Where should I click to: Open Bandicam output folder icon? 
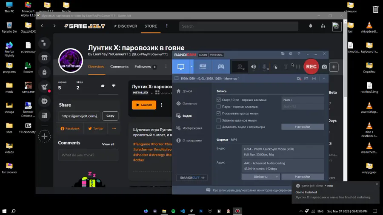[283, 54]
